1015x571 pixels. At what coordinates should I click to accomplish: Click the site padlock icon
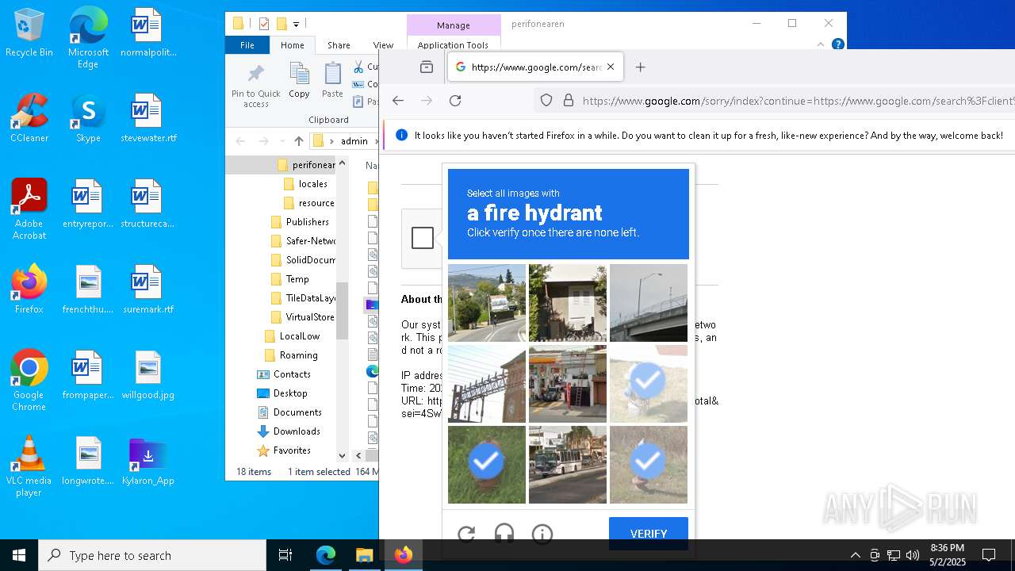click(568, 101)
